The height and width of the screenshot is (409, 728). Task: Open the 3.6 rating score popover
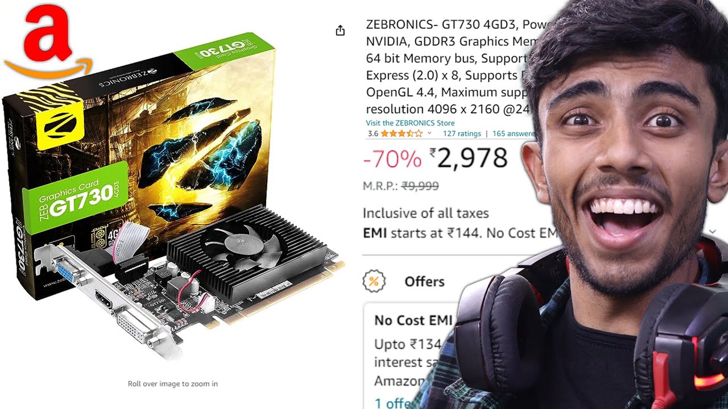373,134
